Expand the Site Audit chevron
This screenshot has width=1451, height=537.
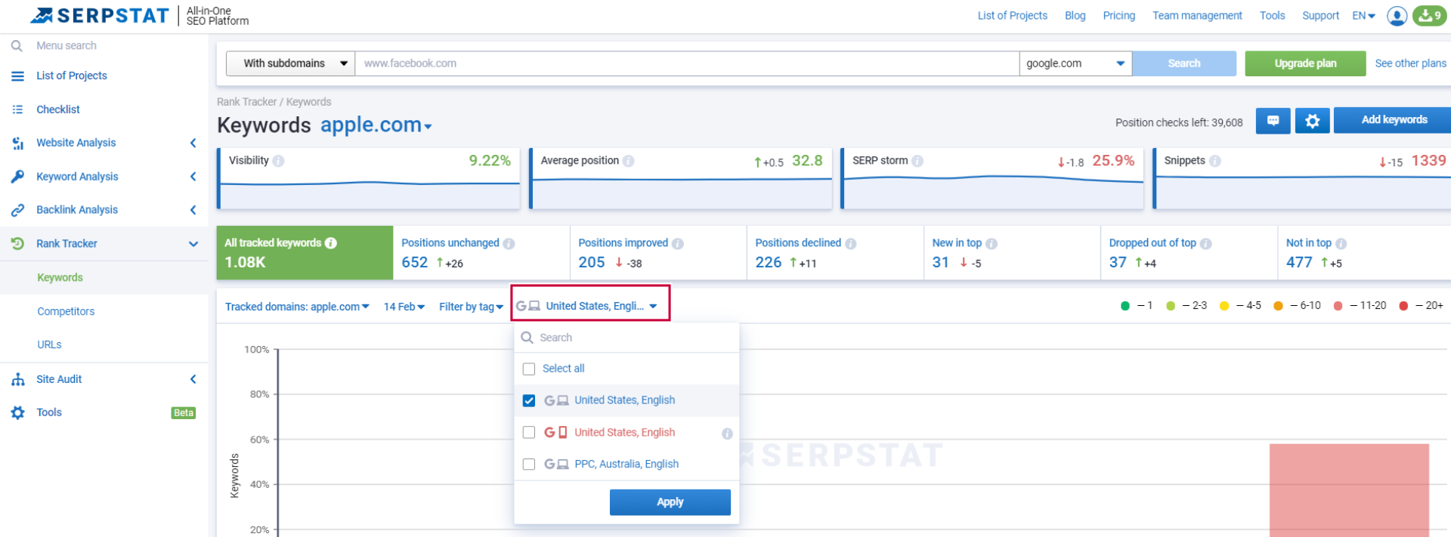(193, 379)
